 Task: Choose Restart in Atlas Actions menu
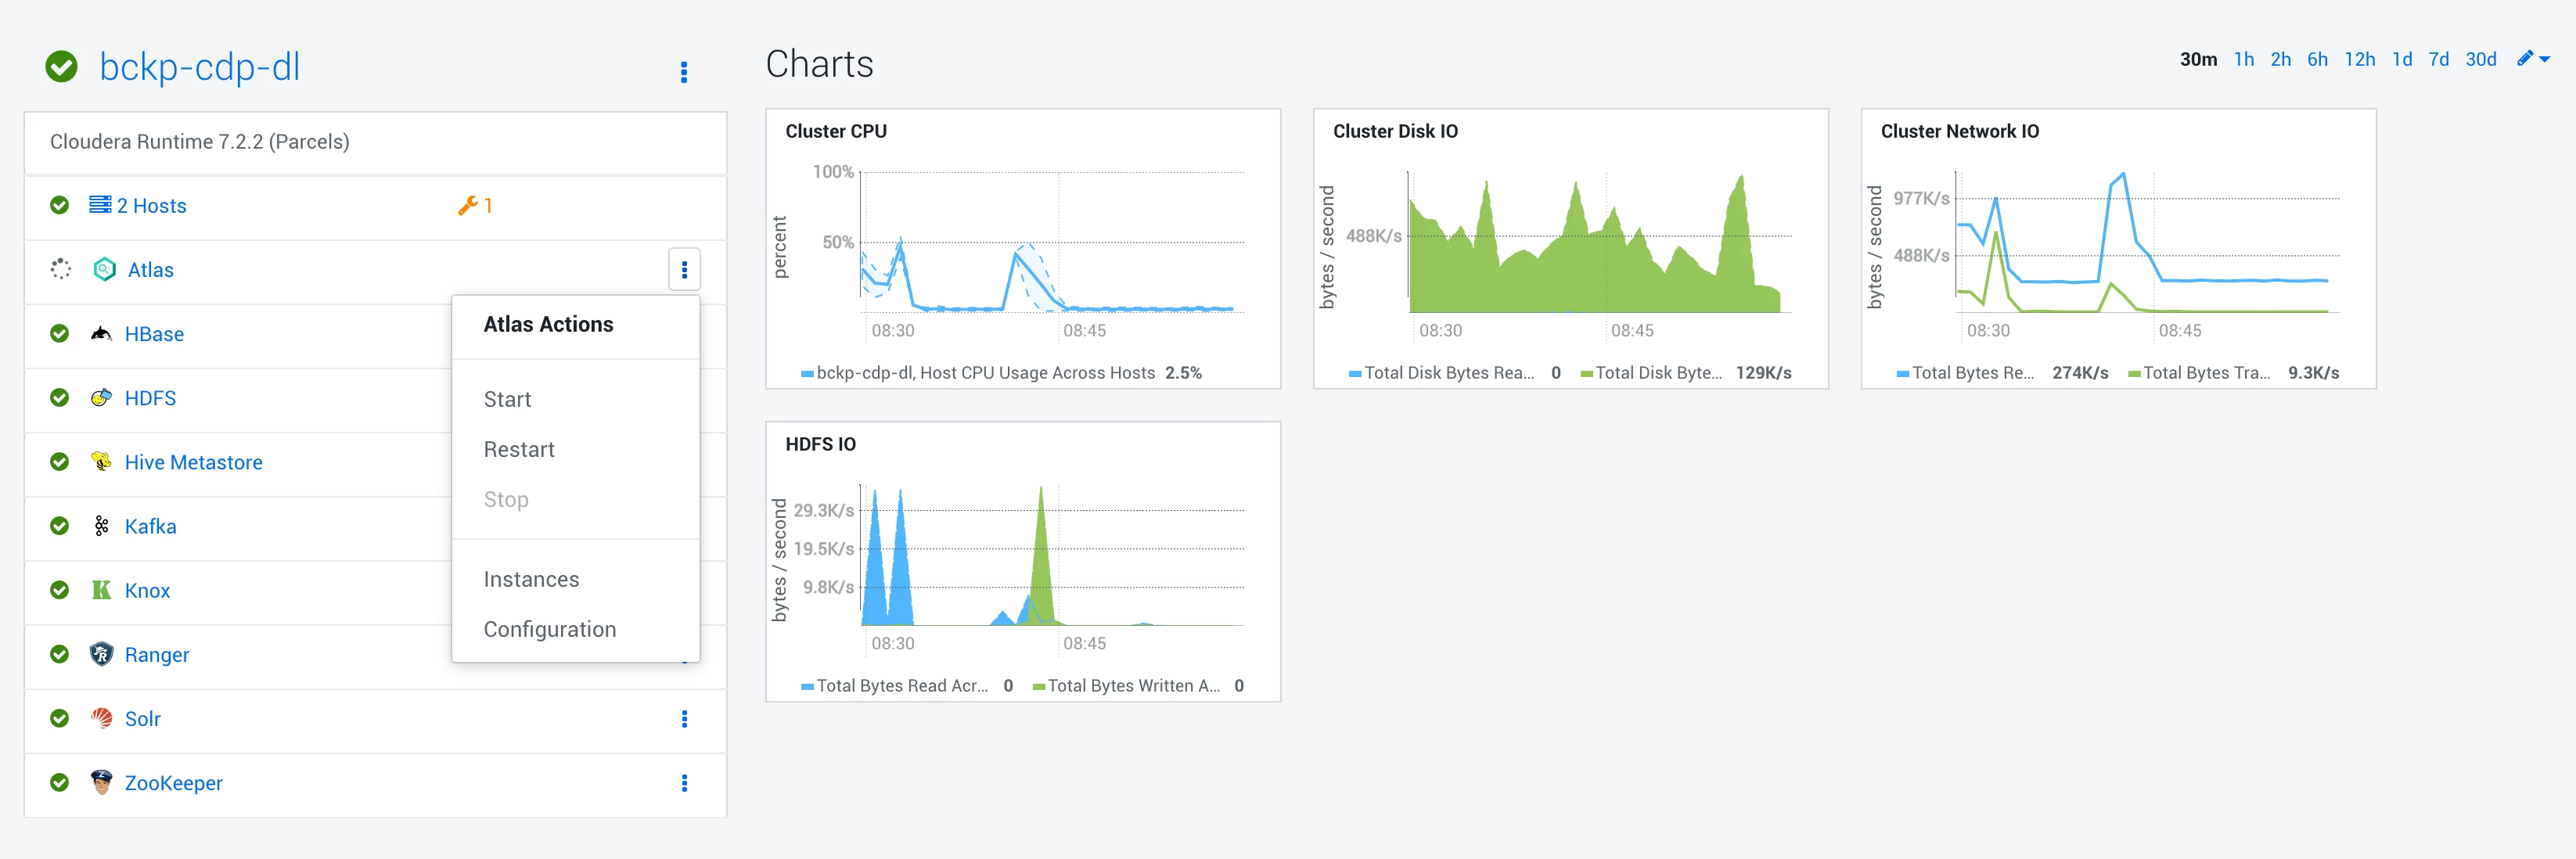click(518, 449)
